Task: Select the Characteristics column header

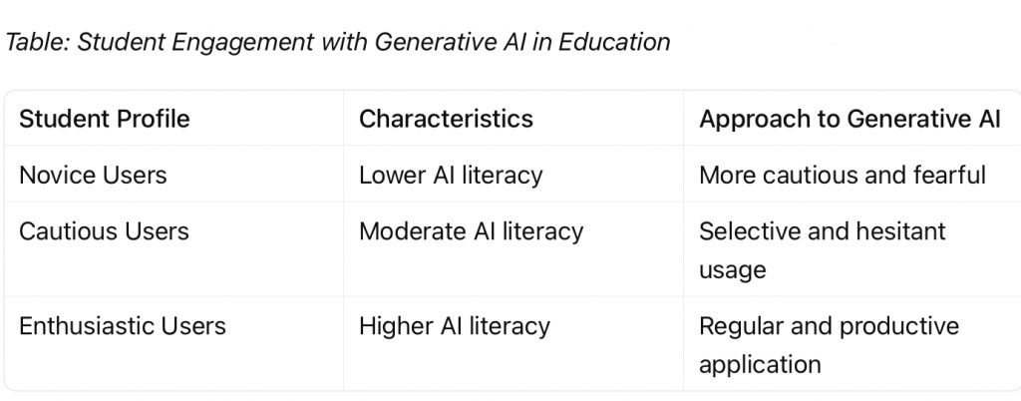Action: click(x=446, y=120)
